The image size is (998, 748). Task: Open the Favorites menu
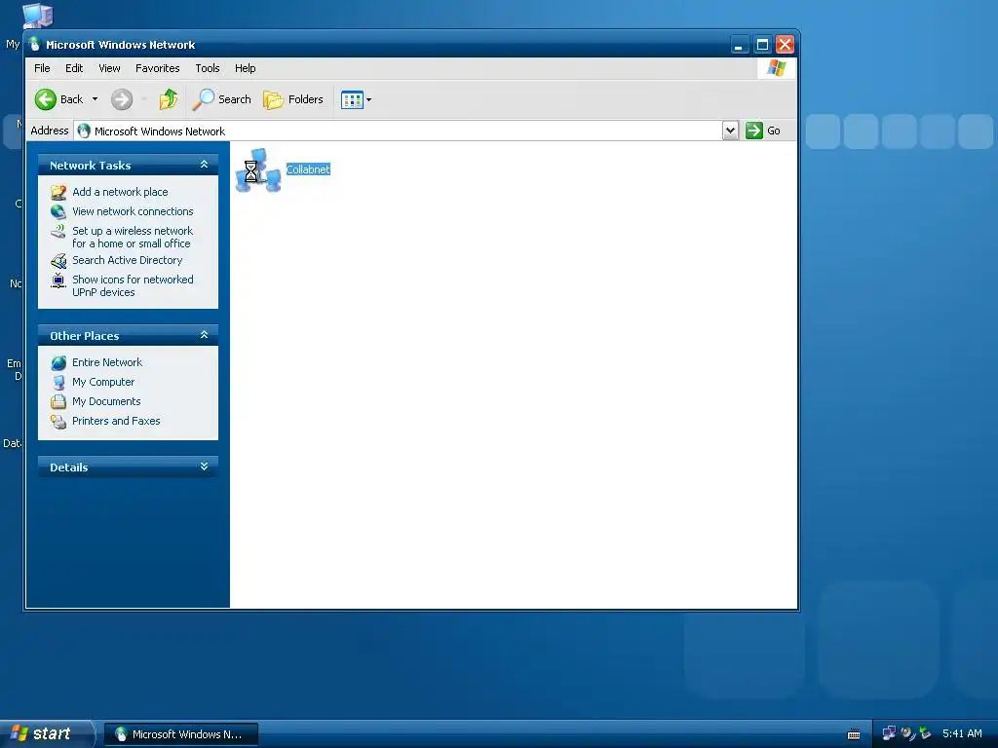(x=157, y=68)
